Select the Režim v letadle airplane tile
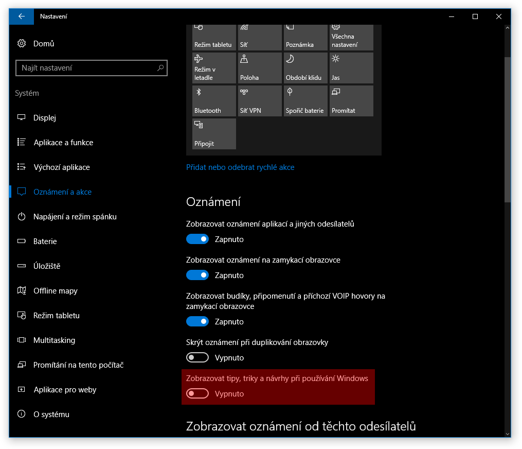Image resolution: width=522 pixels, height=449 pixels. click(214, 68)
